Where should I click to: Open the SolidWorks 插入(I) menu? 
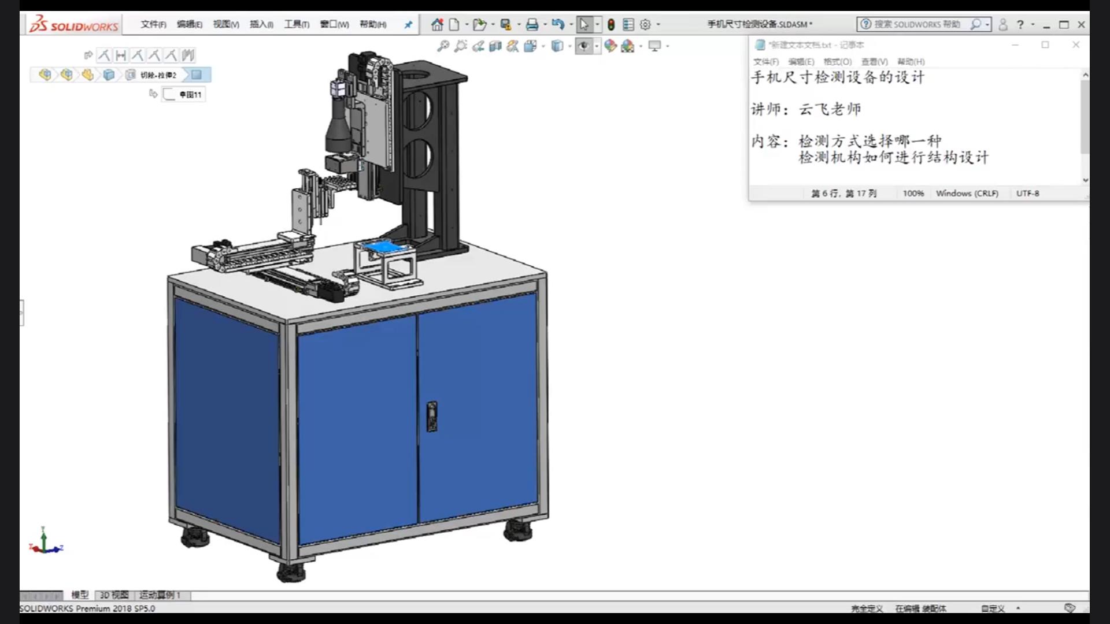(261, 24)
